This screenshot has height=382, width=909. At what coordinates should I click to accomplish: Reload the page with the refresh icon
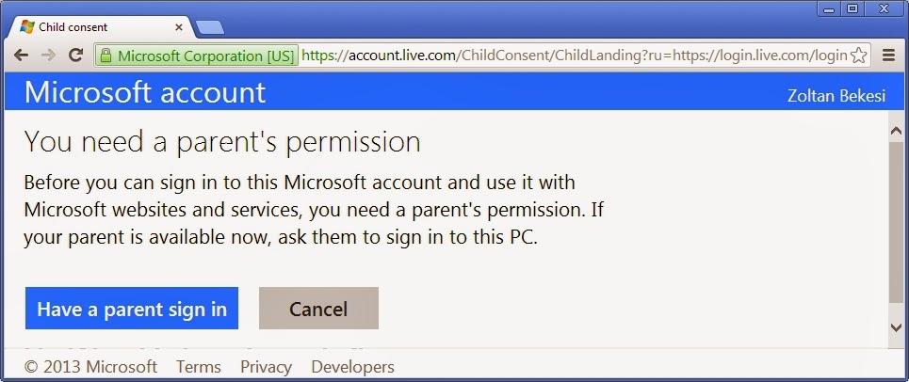pyautogui.click(x=76, y=56)
